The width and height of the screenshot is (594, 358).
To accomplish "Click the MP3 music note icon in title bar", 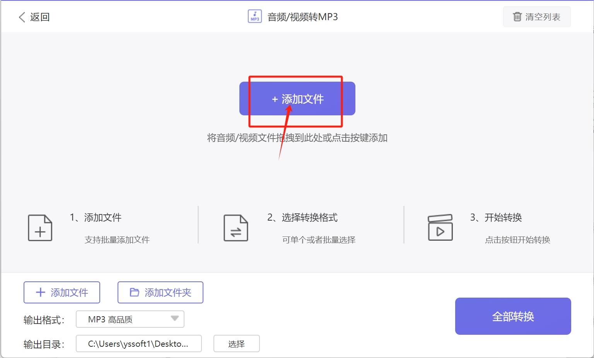I will 255,17.
